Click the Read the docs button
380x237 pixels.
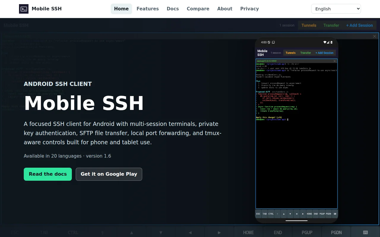coord(48,174)
